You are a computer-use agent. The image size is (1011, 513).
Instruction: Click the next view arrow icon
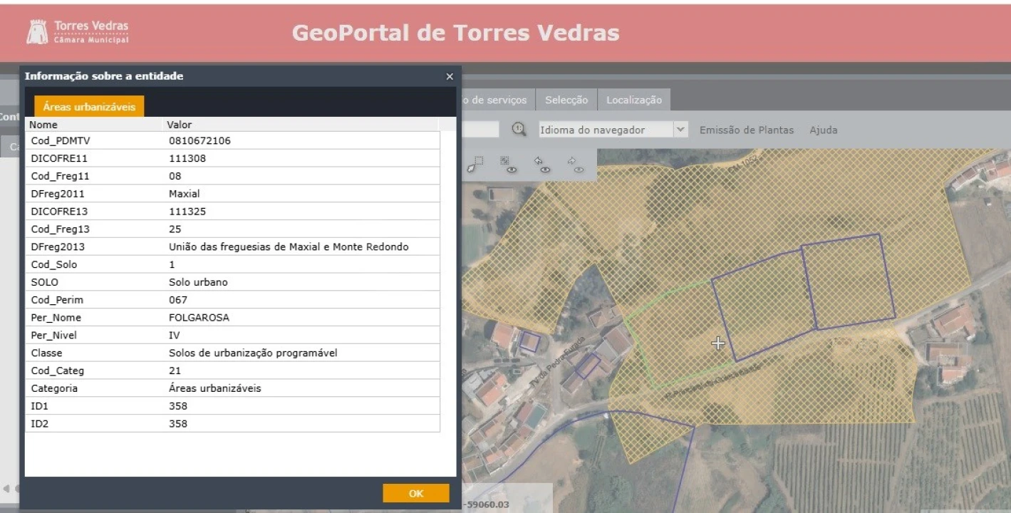pos(575,165)
